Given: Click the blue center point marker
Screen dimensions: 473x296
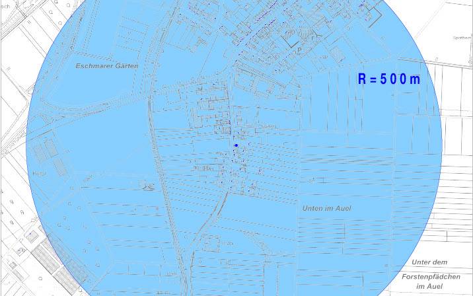Looking at the screenshot, I should click(236, 145).
